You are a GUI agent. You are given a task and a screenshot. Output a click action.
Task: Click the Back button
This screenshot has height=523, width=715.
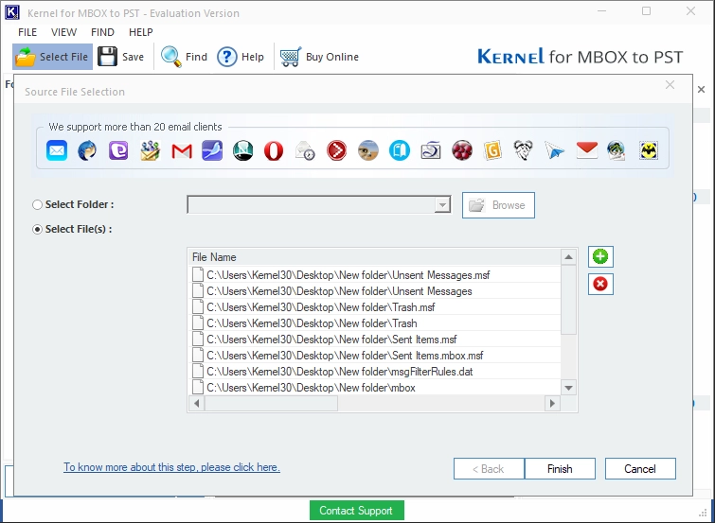(489, 469)
